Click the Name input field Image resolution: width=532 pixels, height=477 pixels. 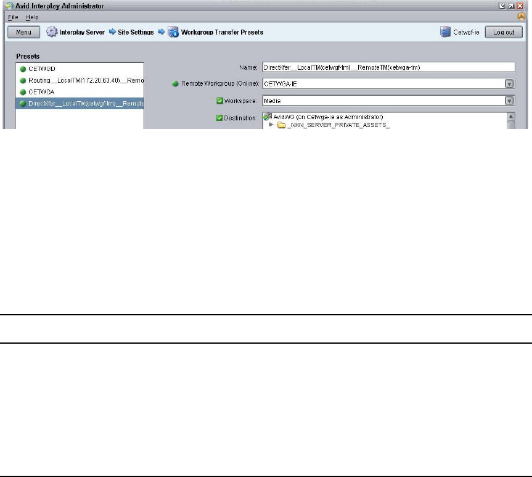[x=389, y=67]
